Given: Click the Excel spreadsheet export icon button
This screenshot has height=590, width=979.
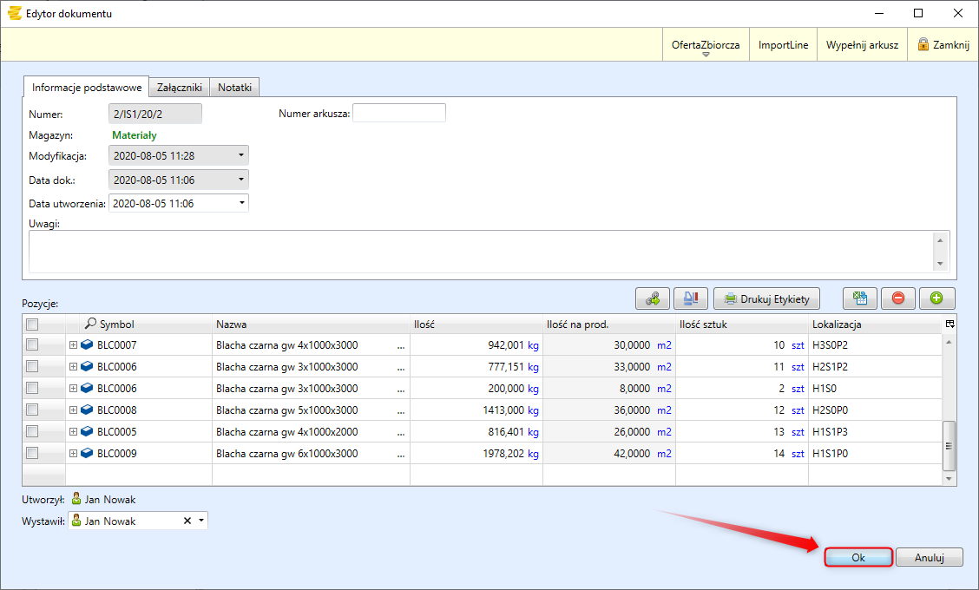Looking at the screenshot, I should [860, 298].
